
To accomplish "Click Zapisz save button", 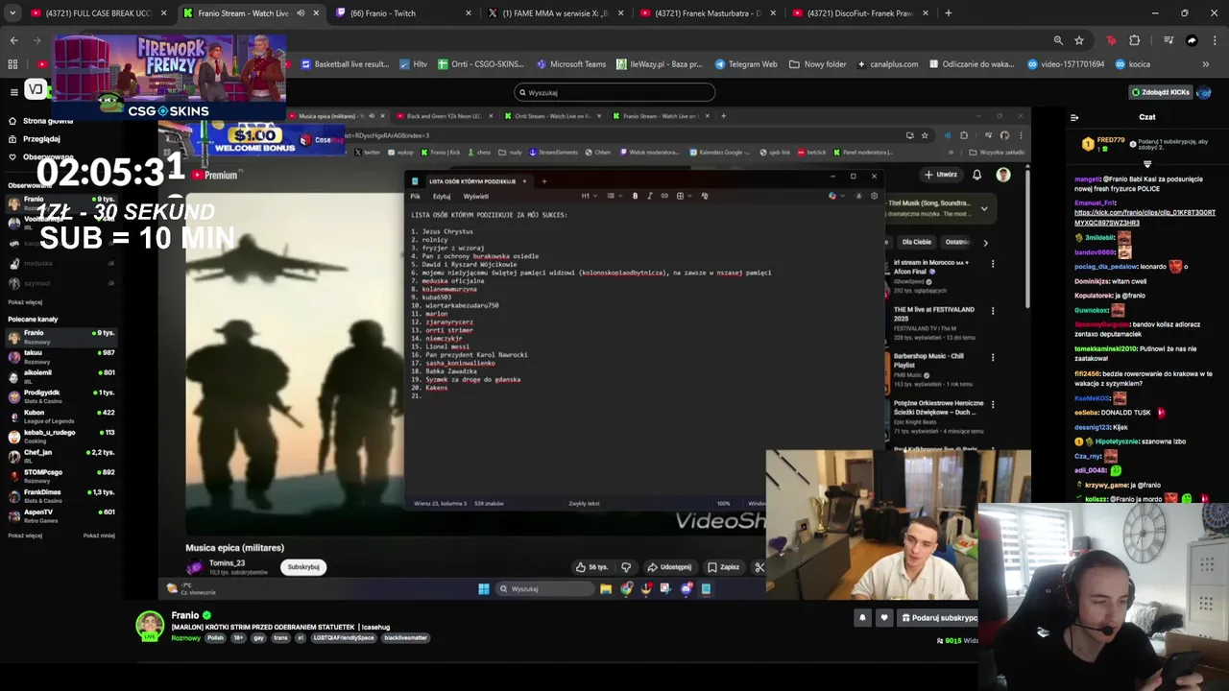I will click(x=724, y=567).
